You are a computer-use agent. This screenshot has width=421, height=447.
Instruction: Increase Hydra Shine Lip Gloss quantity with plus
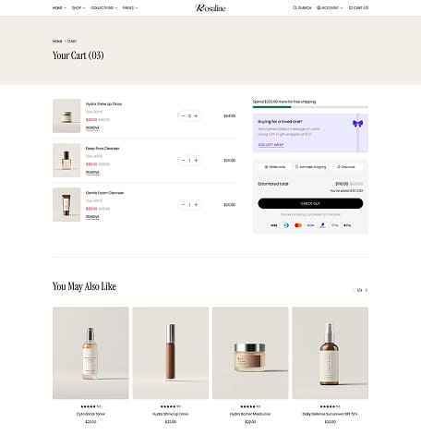(196, 116)
